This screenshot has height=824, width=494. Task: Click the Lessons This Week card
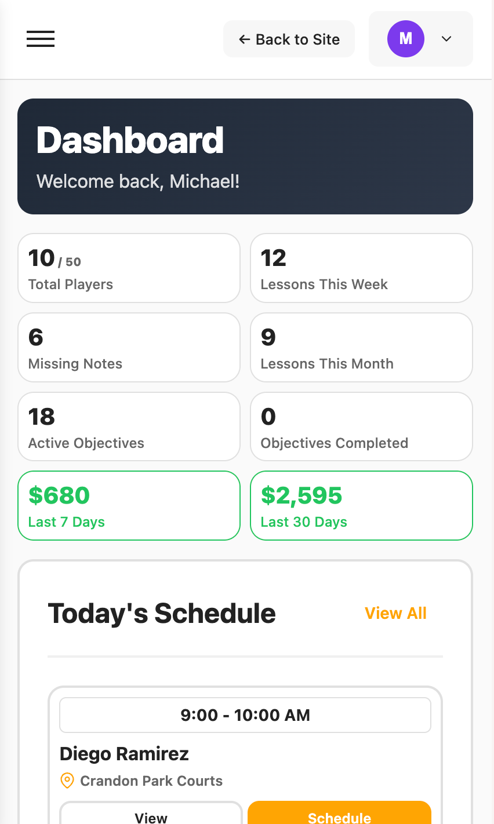(x=361, y=268)
